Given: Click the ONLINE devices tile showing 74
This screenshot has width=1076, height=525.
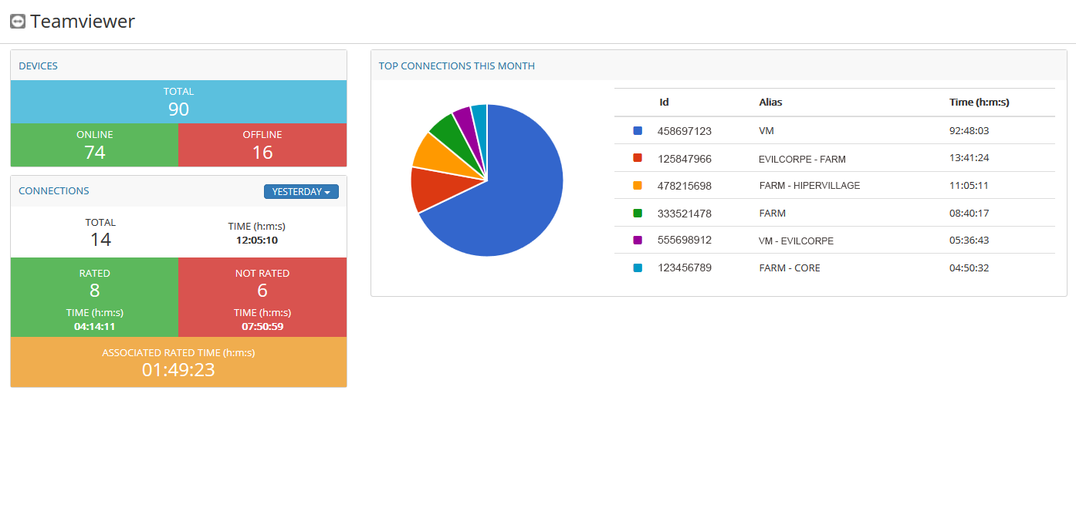Looking at the screenshot, I should click(x=94, y=145).
